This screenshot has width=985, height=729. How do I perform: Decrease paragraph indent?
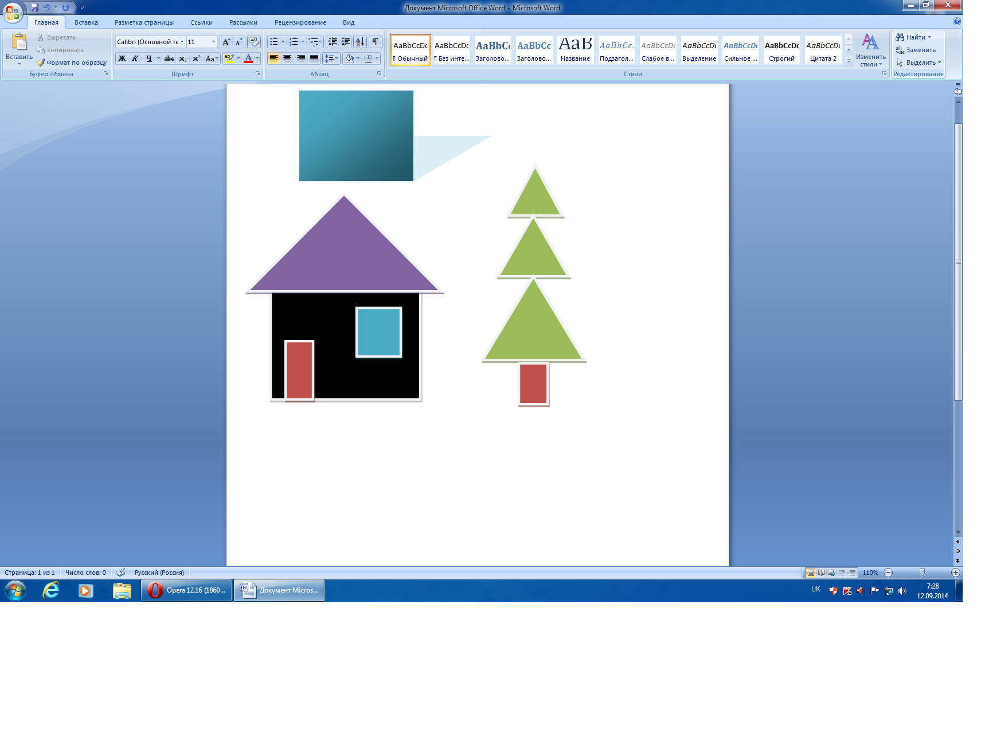(x=333, y=42)
